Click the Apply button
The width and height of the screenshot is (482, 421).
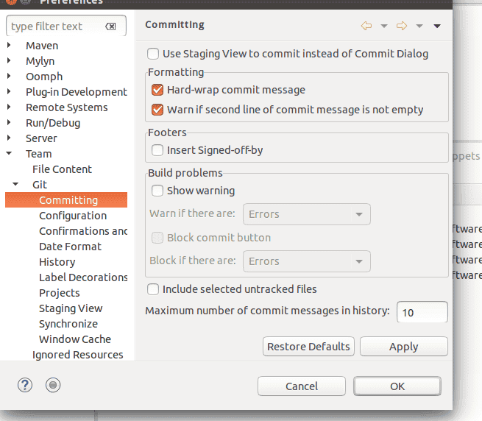403,347
